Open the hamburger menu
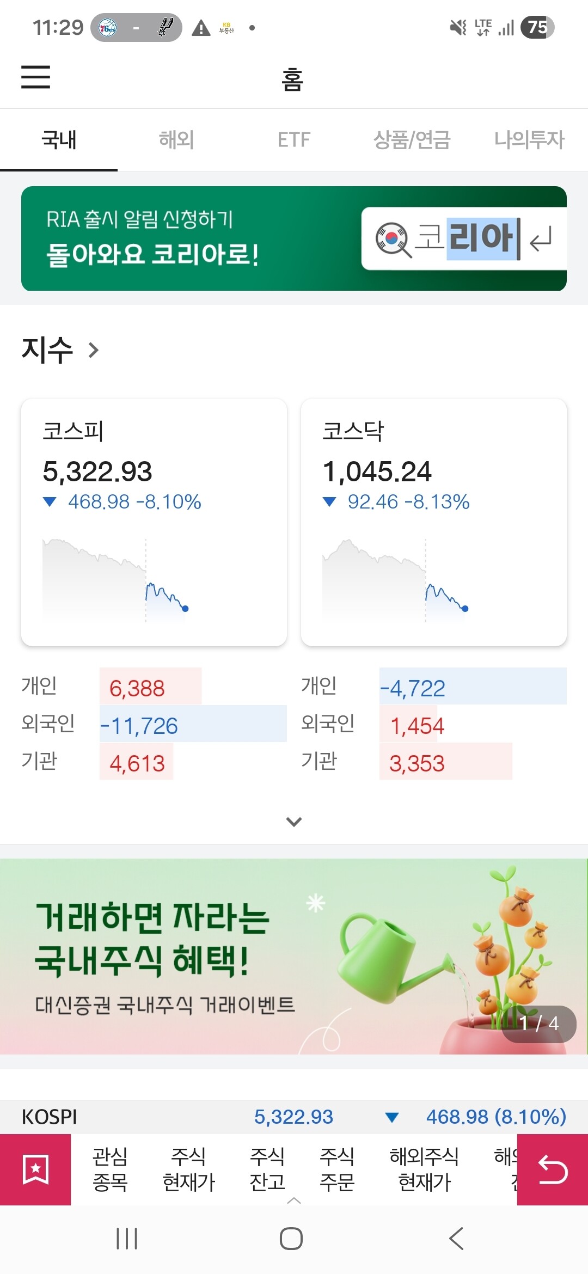588x1274 pixels. [35, 77]
